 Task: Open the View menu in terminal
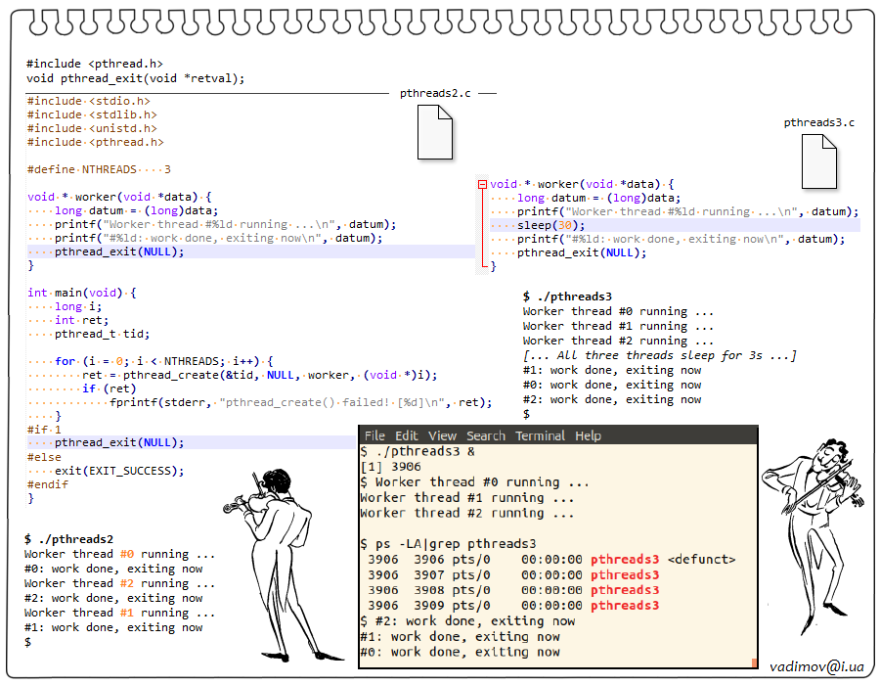click(x=442, y=435)
